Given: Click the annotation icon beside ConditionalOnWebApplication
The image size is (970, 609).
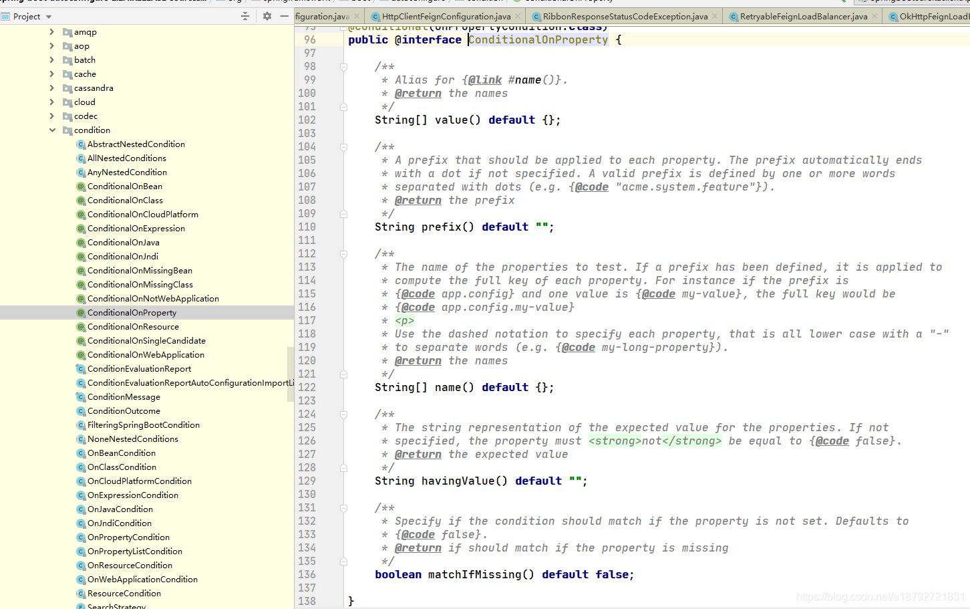Looking at the screenshot, I should coord(81,355).
